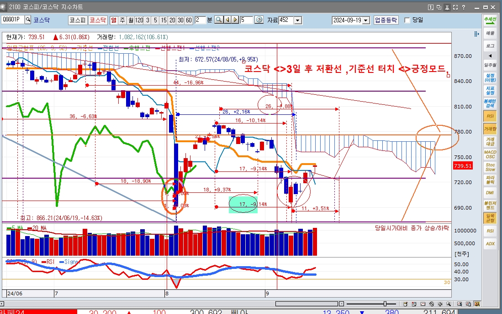Toggle the MACD OSC indicator in sidebar
502x314 pixels.
[490, 154]
